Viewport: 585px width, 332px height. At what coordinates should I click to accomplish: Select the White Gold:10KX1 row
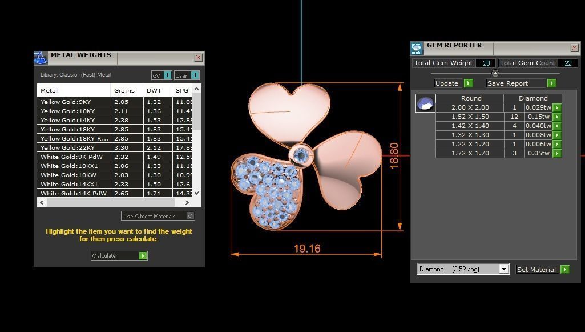(x=115, y=166)
